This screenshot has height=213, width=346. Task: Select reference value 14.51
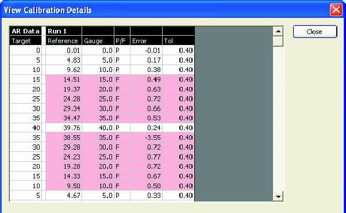coord(64,79)
